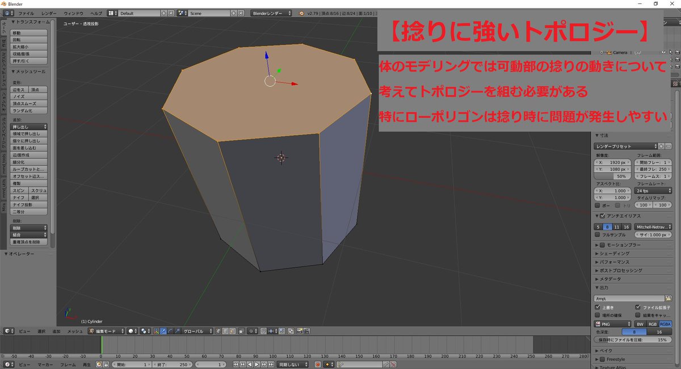The width and height of the screenshot is (681, 369).
Task: Open the 同期しない sync dropdown
Action: tap(293, 364)
